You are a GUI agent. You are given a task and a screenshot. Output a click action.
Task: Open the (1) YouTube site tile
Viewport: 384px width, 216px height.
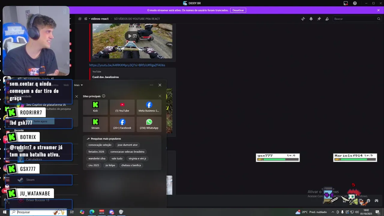coord(122,107)
